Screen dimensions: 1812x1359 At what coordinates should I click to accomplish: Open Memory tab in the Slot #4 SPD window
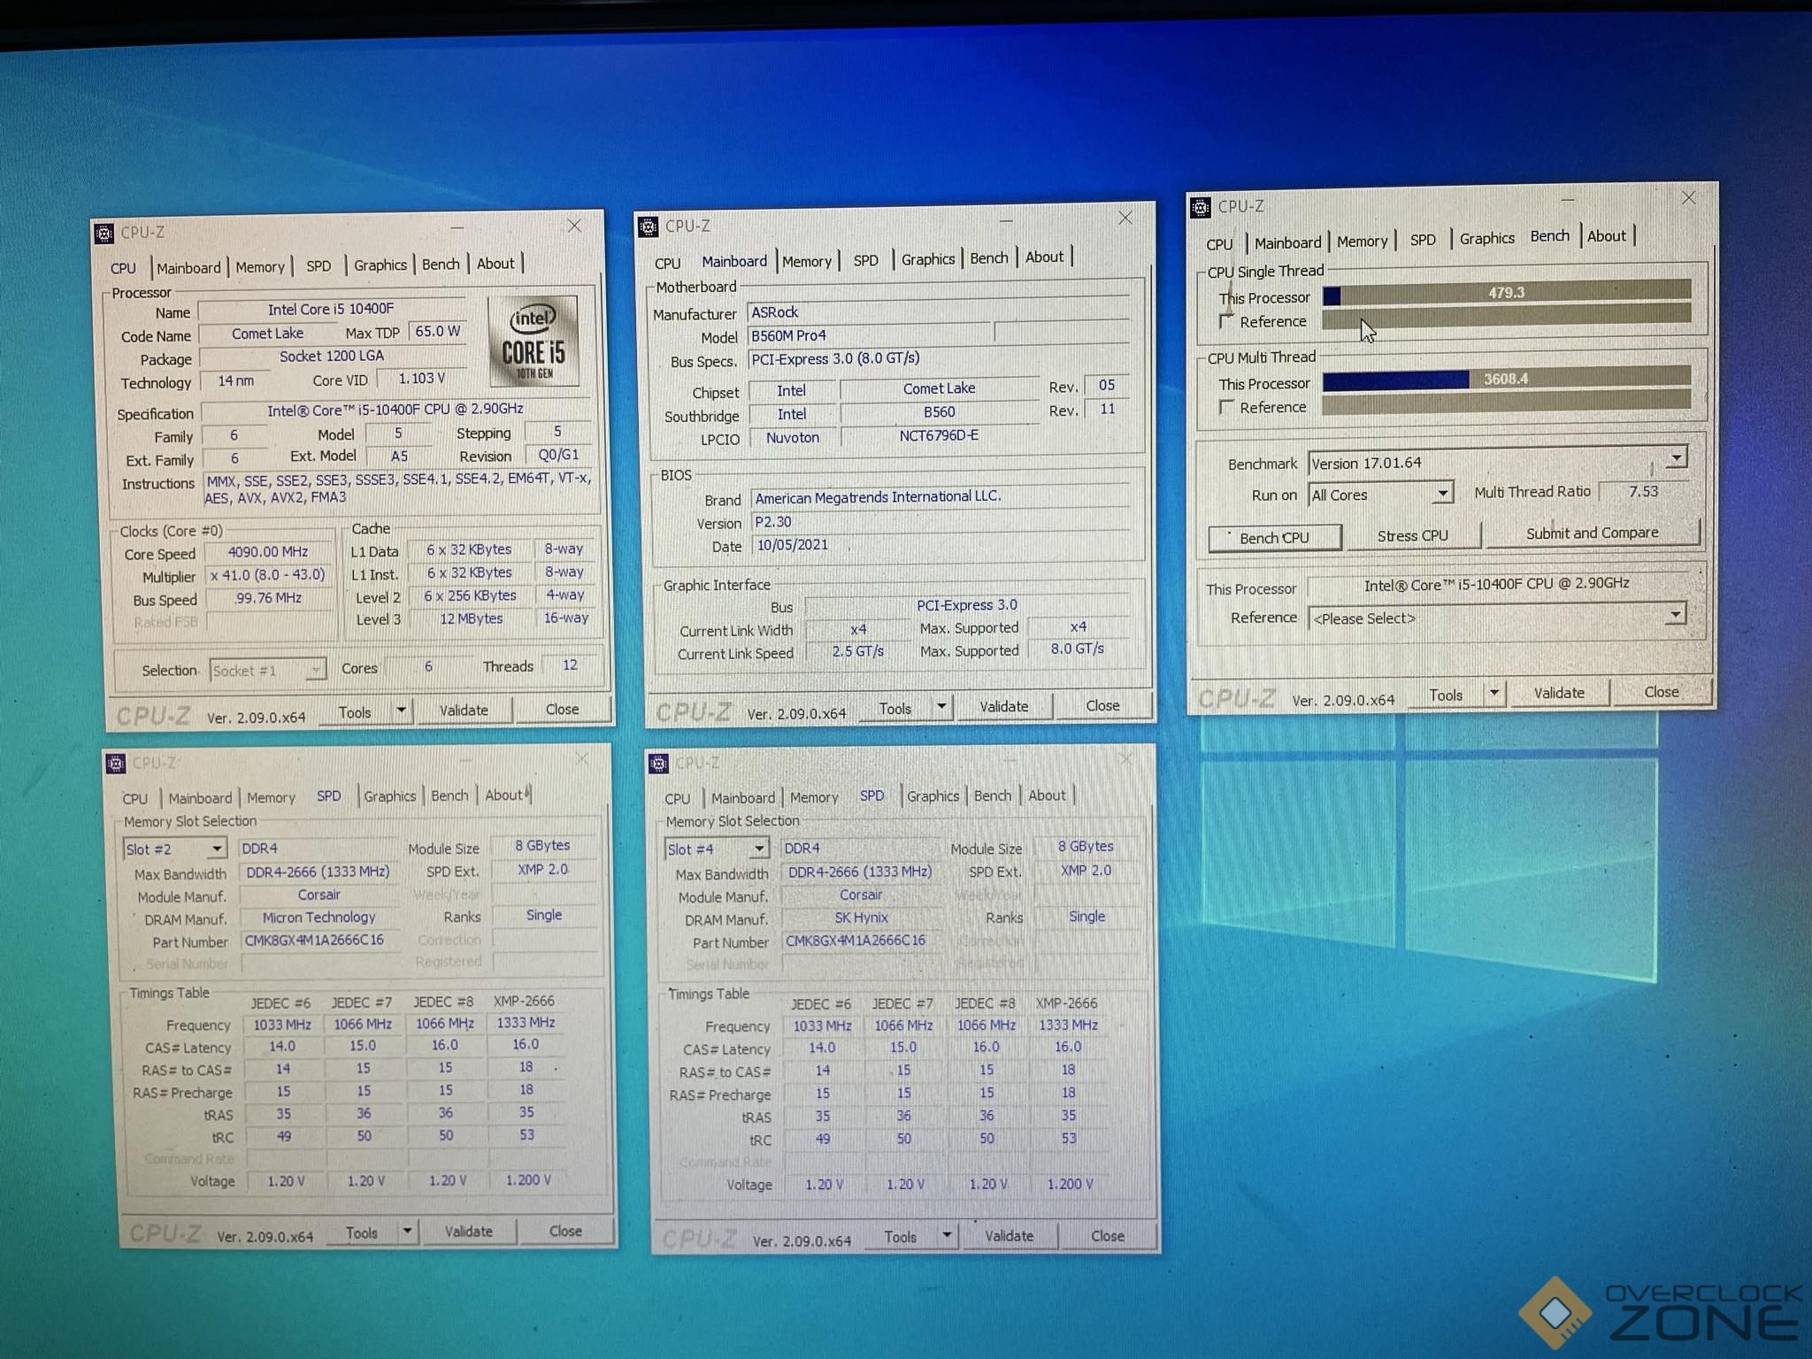pos(814,797)
